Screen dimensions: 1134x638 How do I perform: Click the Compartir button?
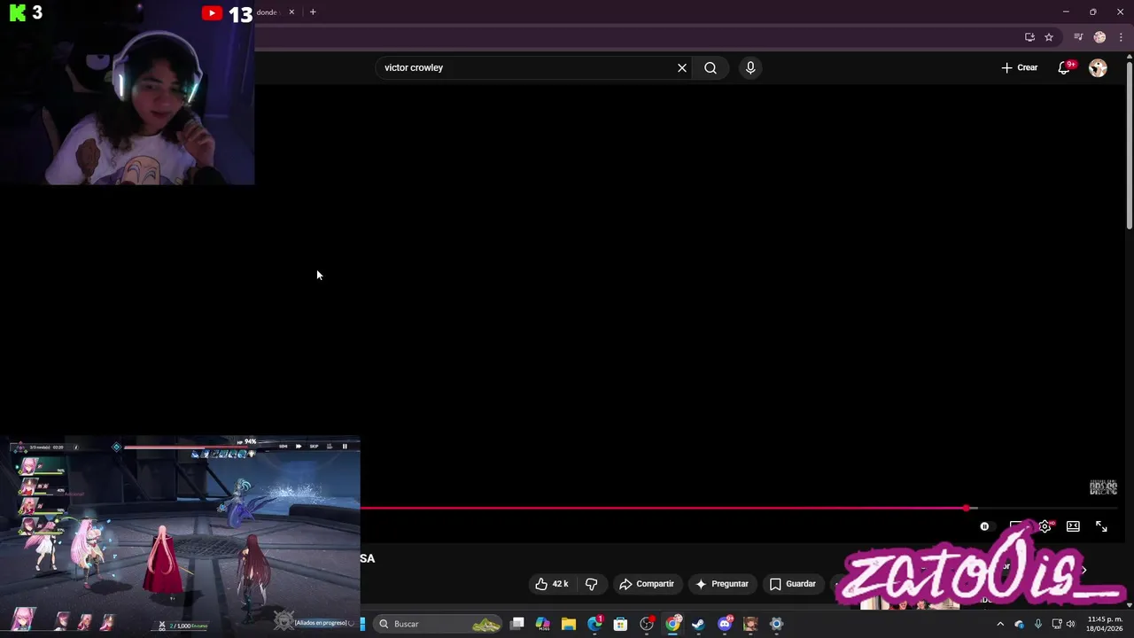[647, 584]
